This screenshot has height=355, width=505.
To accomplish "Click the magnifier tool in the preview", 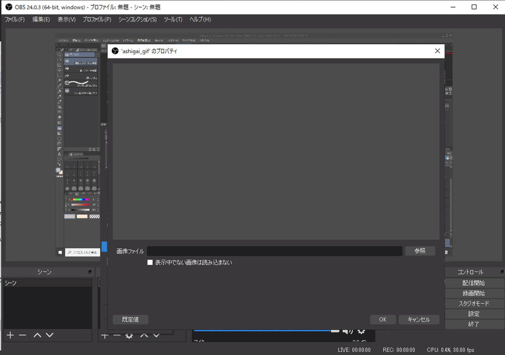I will coord(59,55).
